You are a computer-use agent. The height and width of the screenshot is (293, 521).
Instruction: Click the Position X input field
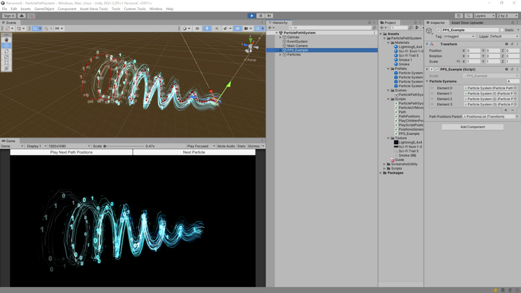coord(473,51)
